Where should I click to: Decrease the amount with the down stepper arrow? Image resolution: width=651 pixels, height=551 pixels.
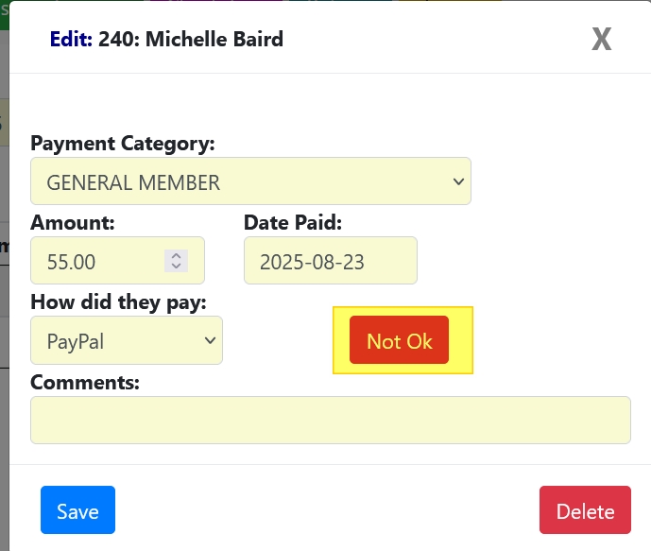177,267
